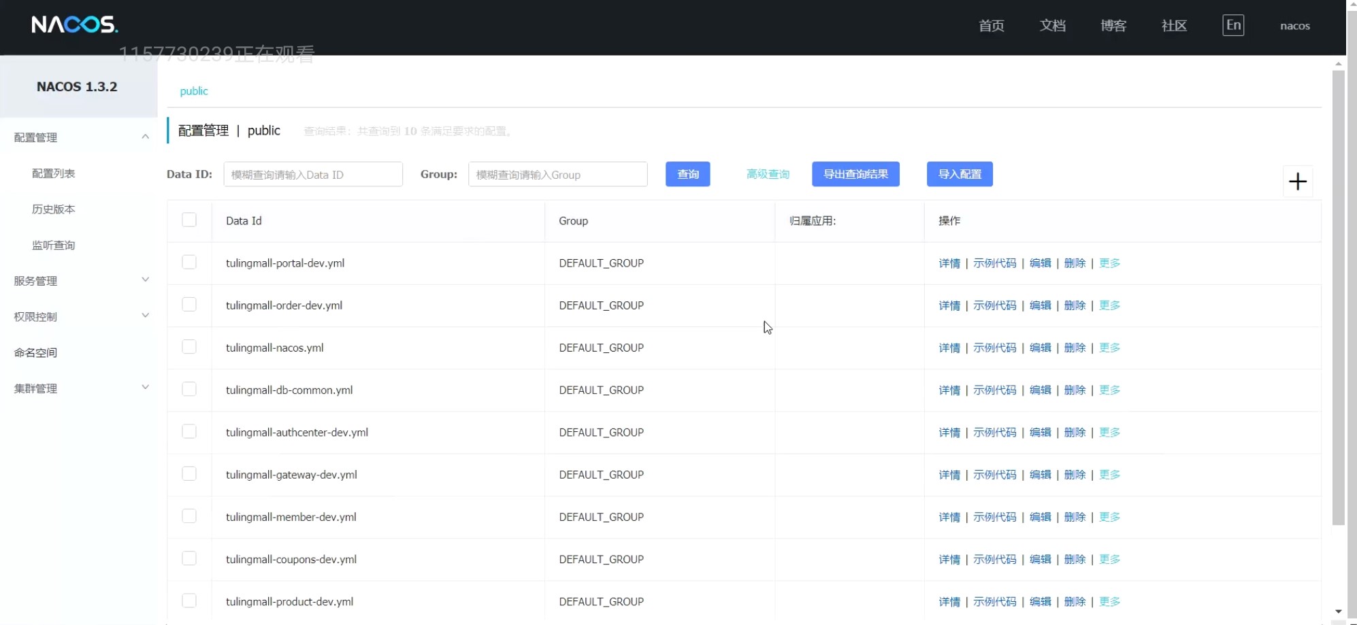Image resolution: width=1357 pixels, height=625 pixels.
Task: Click the inner page vertical scrollbar thumb
Action: (1338, 297)
